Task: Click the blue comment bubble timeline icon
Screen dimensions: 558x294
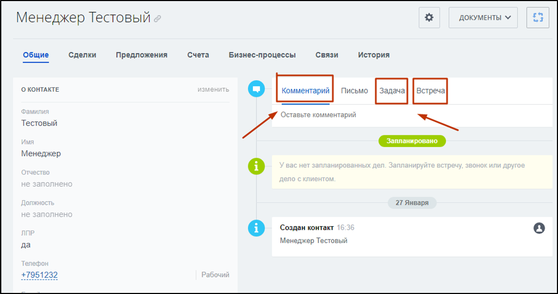Action: (x=256, y=89)
